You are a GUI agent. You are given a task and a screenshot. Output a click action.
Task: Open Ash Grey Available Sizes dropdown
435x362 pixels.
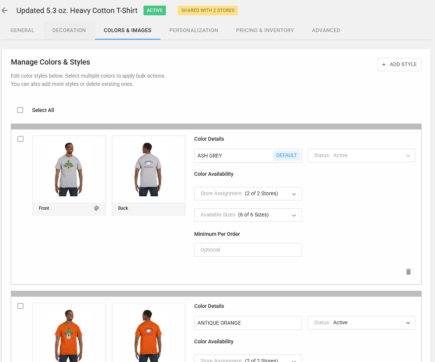click(248, 215)
